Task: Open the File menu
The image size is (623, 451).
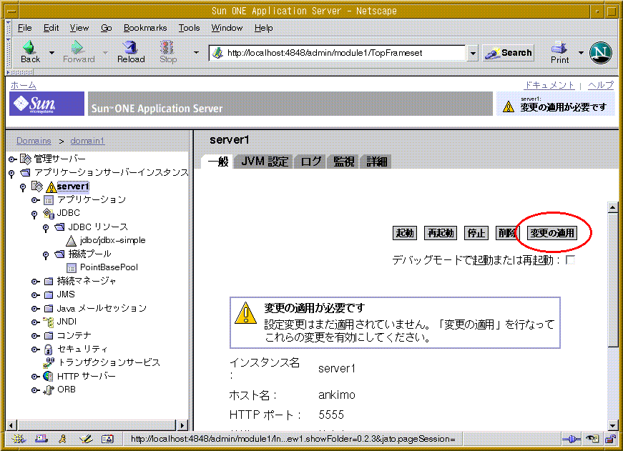Action: pos(24,28)
